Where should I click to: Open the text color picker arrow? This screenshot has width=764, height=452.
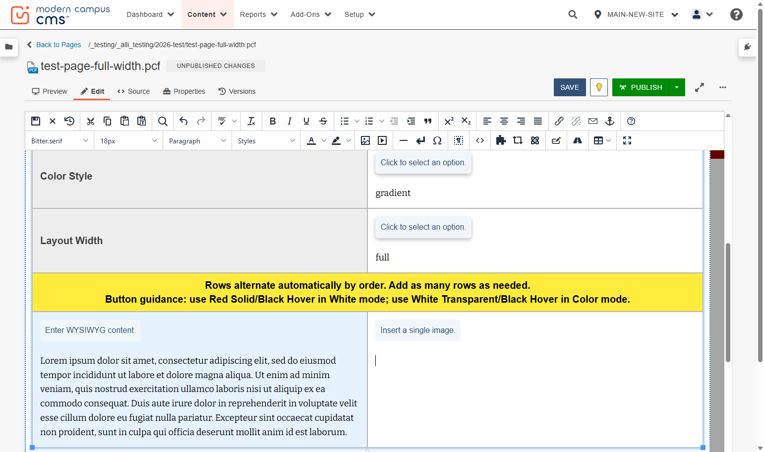pyautogui.click(x=324, y=140)
